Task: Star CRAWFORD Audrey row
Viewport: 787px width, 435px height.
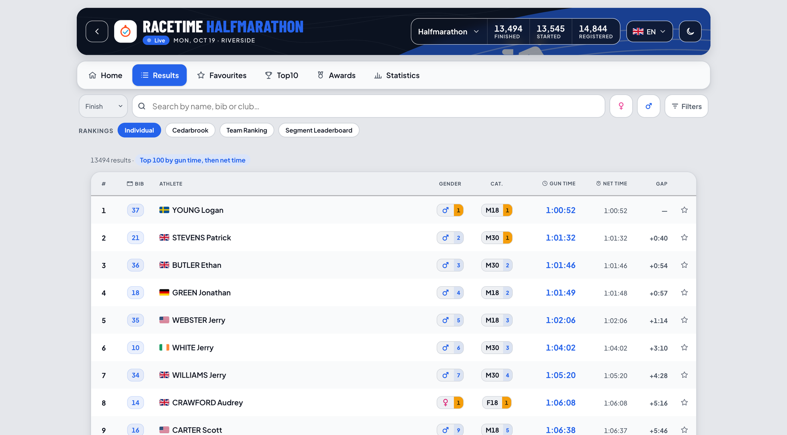Action: point(684,403)
